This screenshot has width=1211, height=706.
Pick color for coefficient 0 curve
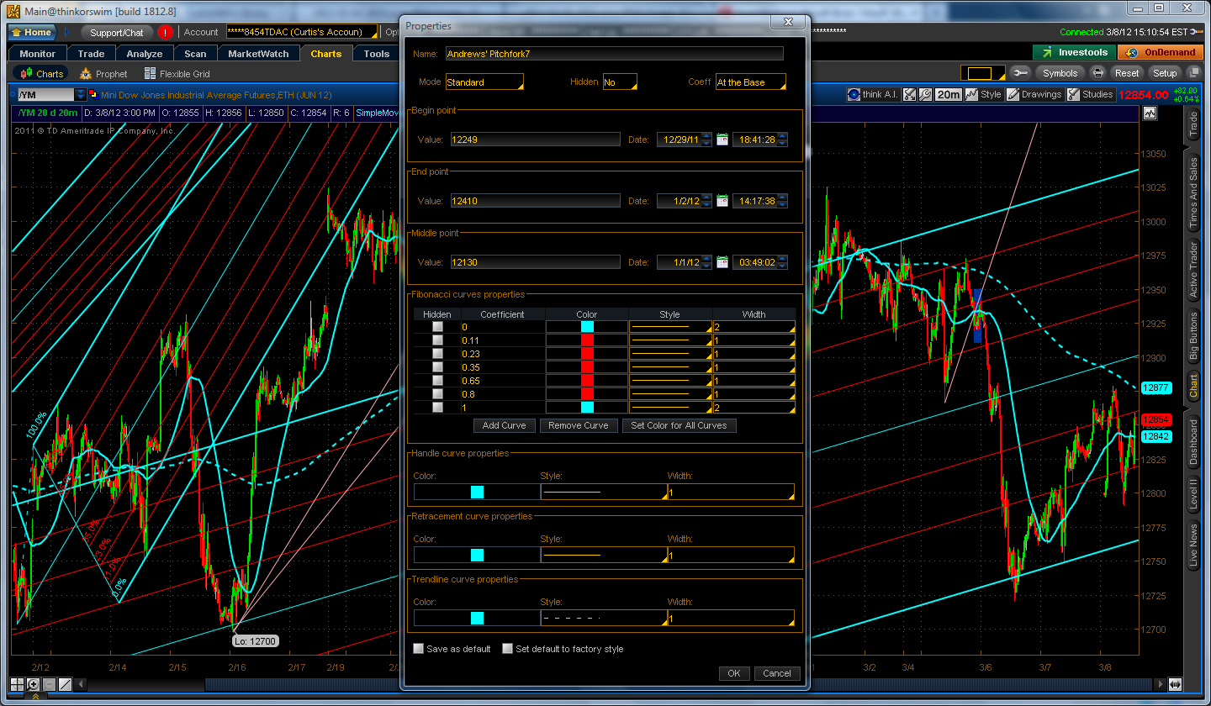coord(587,327)
